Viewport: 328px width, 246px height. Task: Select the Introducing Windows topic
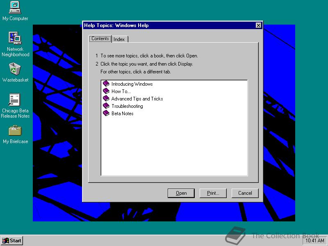click(132, 84)
